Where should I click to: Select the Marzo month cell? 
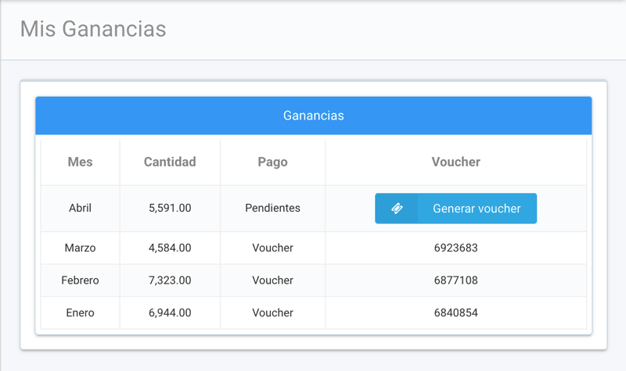coord(81,248)
